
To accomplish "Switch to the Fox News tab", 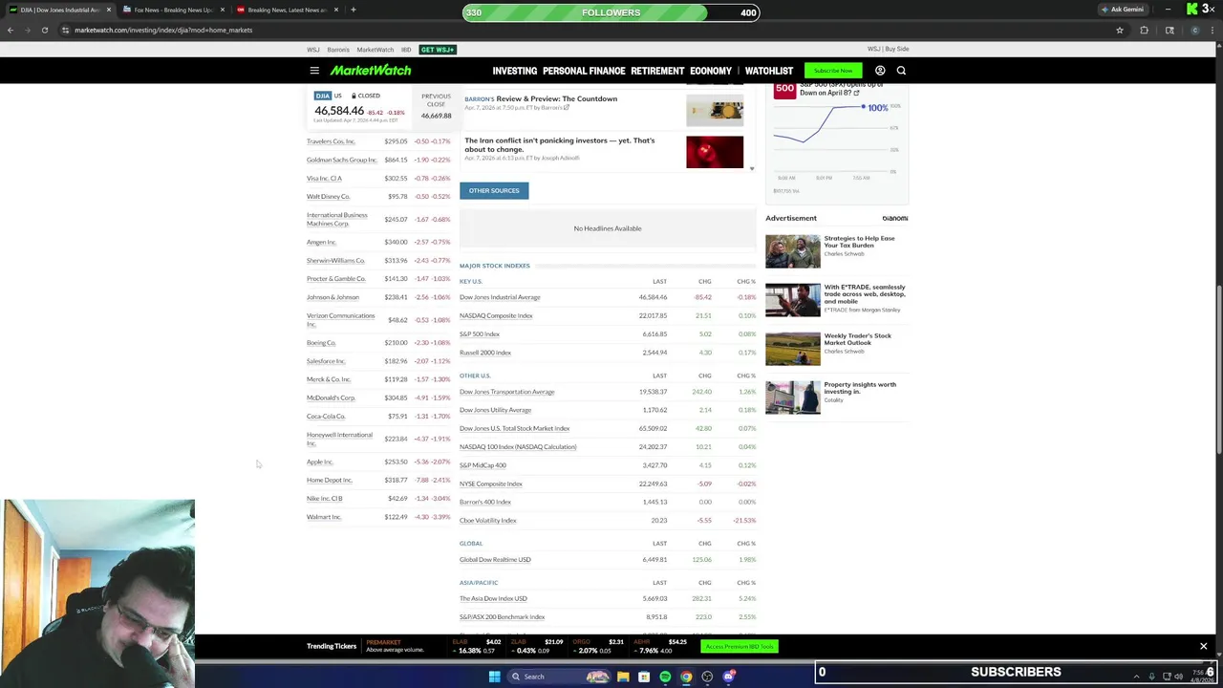I will click(172, 10).
